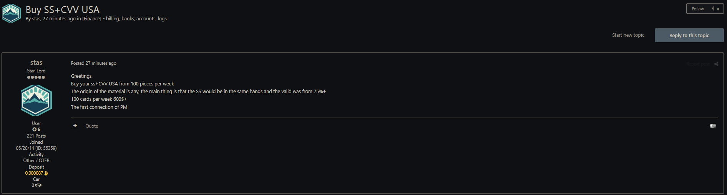Open the [Finance] forum category link in the byline
The height and width of the screenshot is (195, 727).
point(92,19)
